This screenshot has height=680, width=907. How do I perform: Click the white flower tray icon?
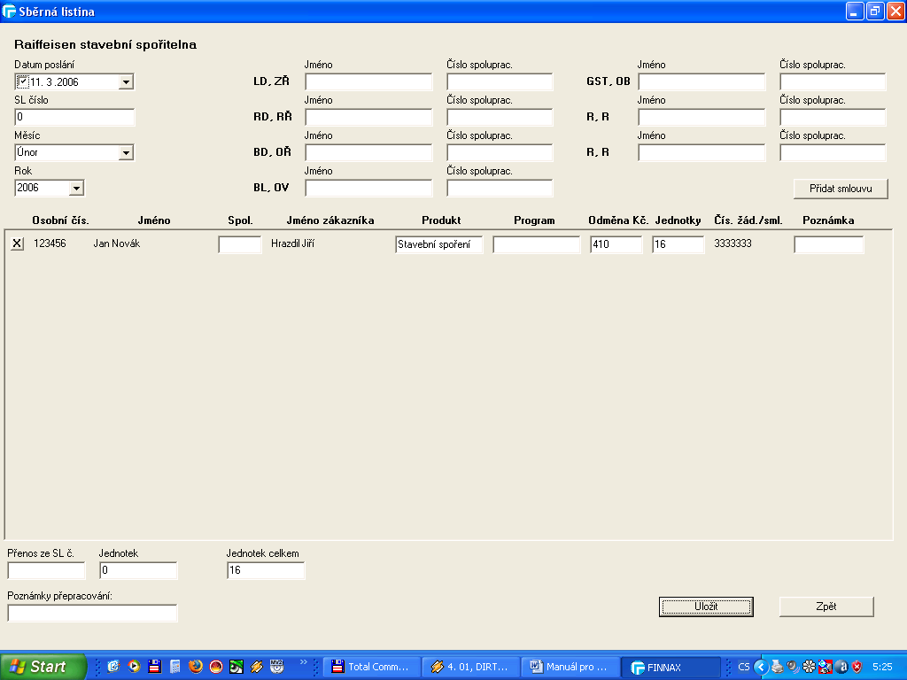click(809, 667)
